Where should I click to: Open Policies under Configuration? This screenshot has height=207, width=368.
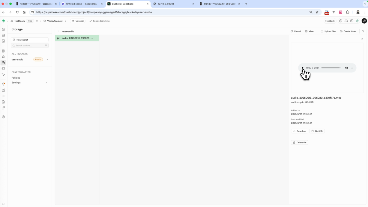click(16, 78)
